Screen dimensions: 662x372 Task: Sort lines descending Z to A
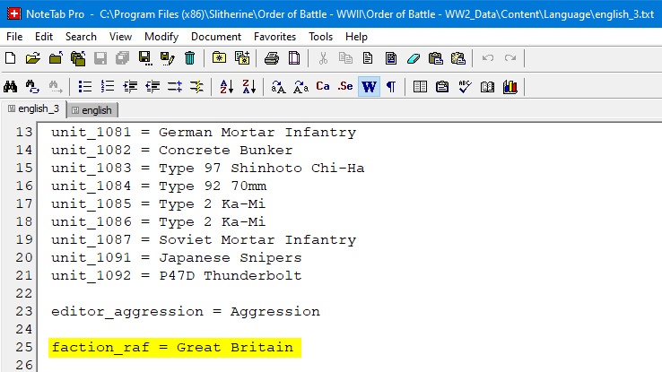point(249,87)
